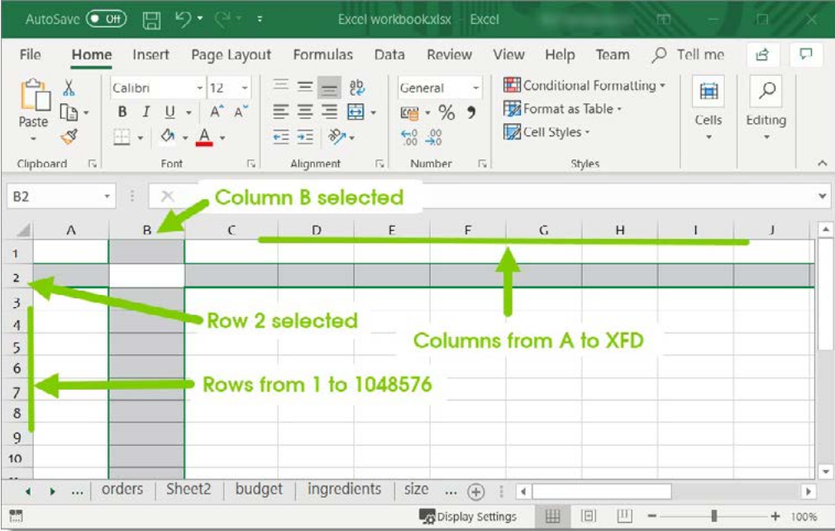Click the Percent Style icon

pos(446,112)
